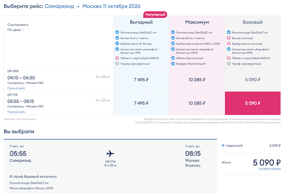Choose Максимум fare for flight DP-714

[x=197, y=103]
